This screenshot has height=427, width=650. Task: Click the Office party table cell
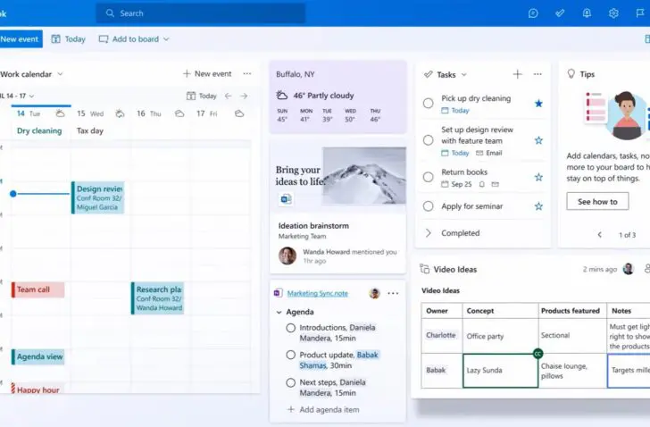pos(500,336)
